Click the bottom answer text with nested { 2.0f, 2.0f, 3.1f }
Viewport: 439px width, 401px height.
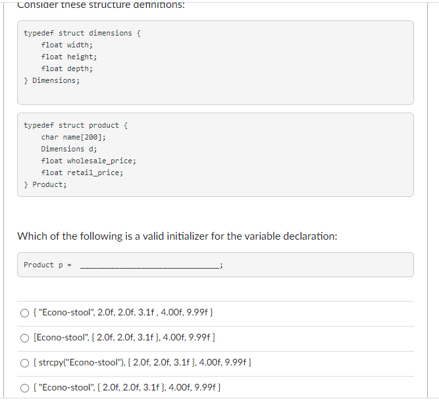pos(127,387)
